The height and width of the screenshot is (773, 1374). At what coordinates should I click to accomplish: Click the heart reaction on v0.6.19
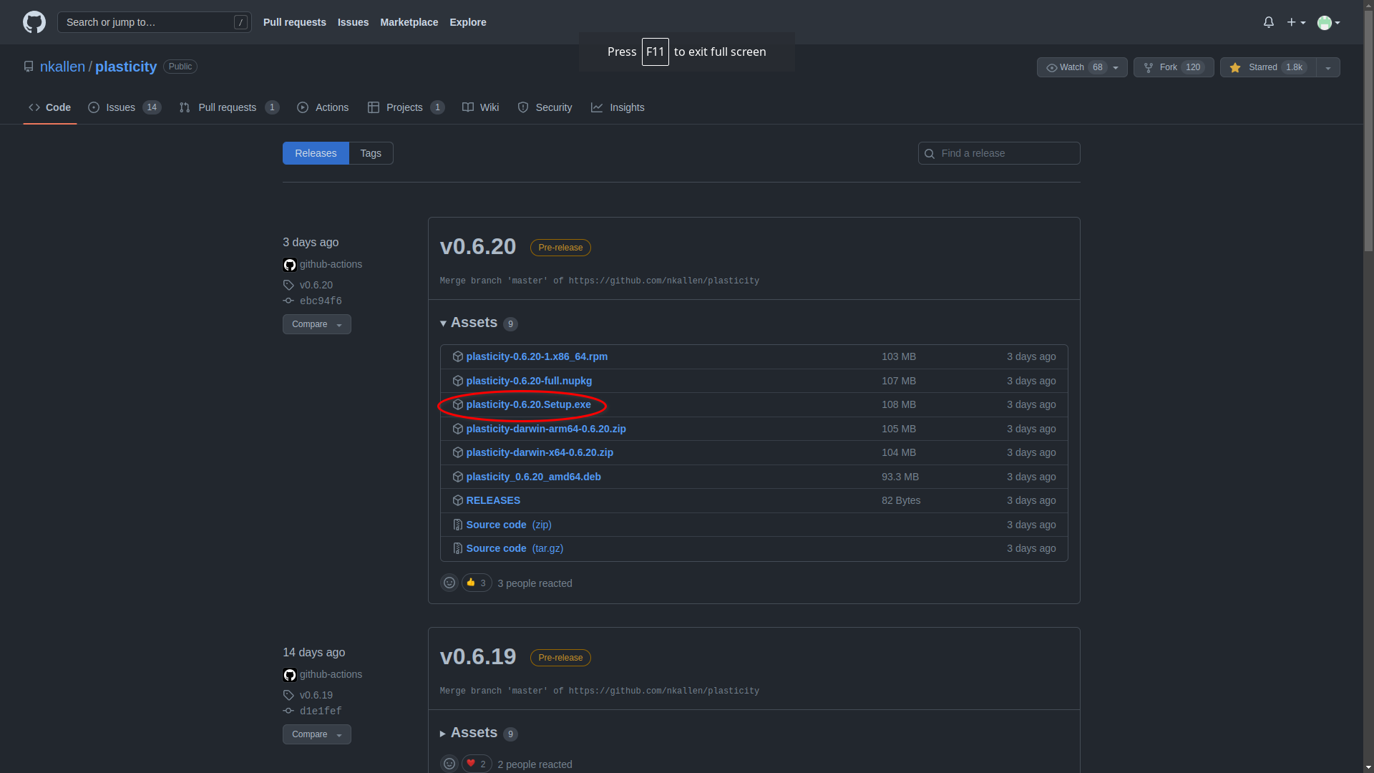point(477,764)
